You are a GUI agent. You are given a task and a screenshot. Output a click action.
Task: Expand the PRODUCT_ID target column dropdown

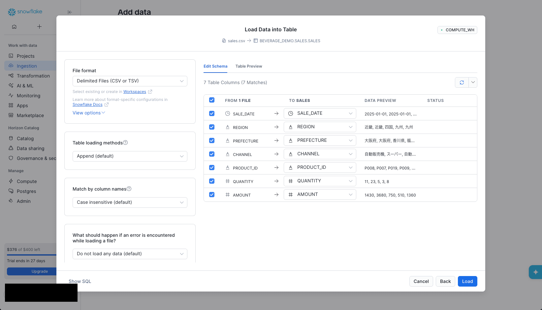tap(320, 168)
